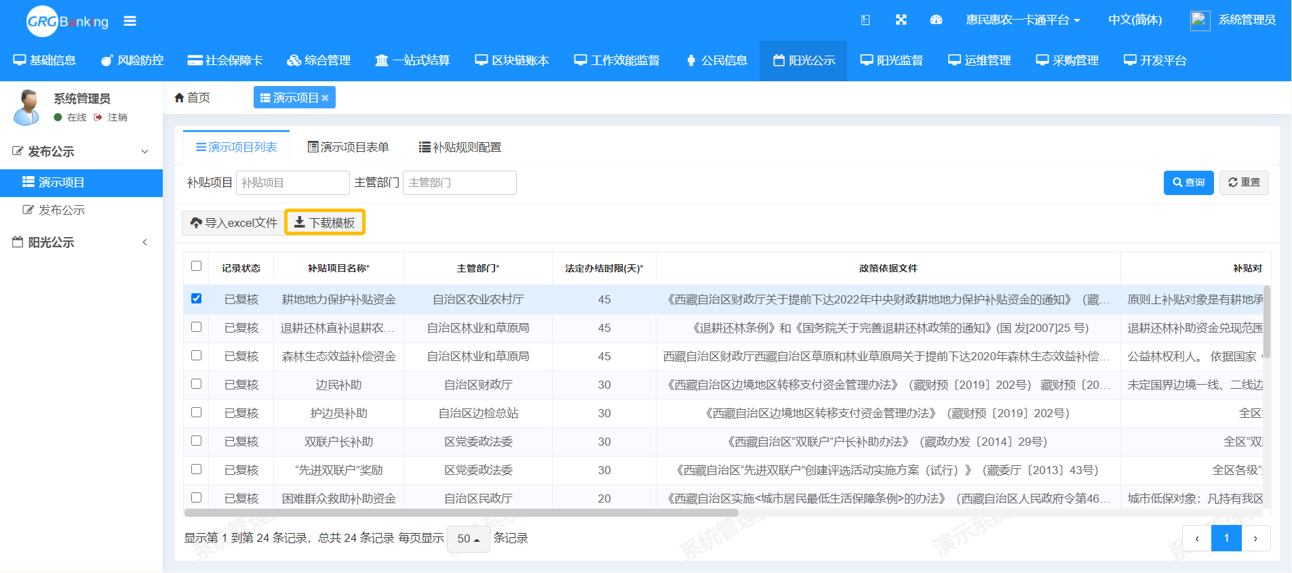Expand the 阳光公示 sidebar section
The width and height of the screenshot is (1292, 573).
click(81, 242)
